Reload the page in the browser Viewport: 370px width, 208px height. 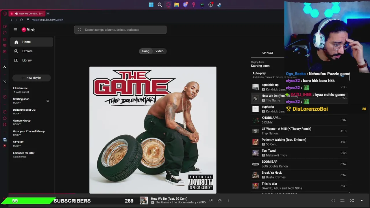coord(22,20)
